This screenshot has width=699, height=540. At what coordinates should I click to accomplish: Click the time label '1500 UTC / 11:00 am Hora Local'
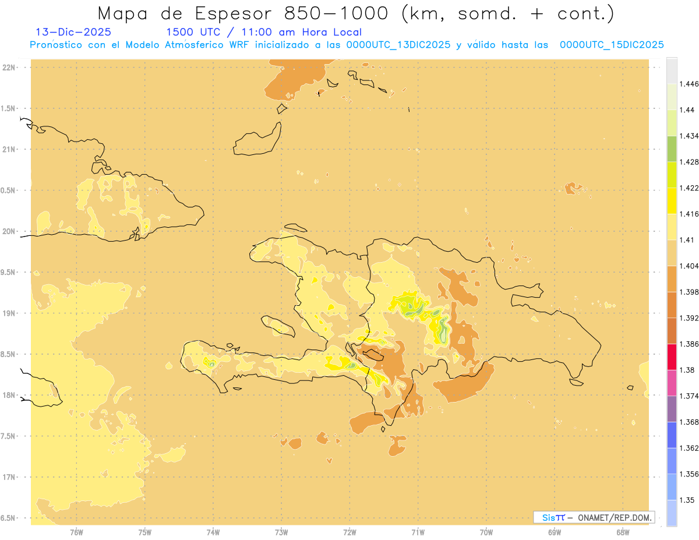click(264, 32)
